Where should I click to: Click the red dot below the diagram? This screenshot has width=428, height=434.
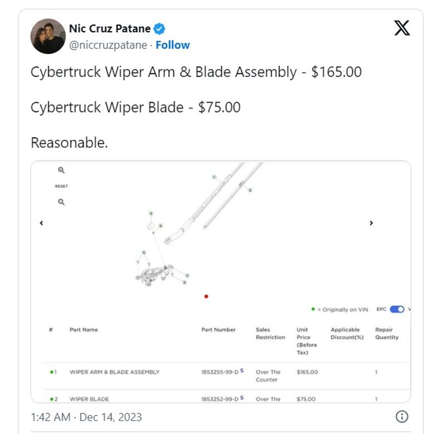[x=206, y=296]
